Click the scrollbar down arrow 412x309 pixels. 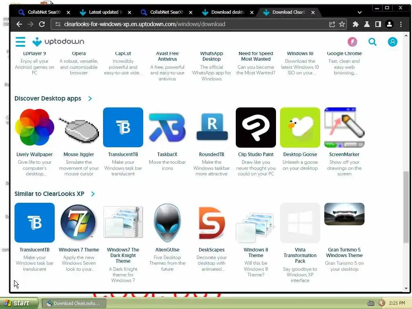(406, 288)
